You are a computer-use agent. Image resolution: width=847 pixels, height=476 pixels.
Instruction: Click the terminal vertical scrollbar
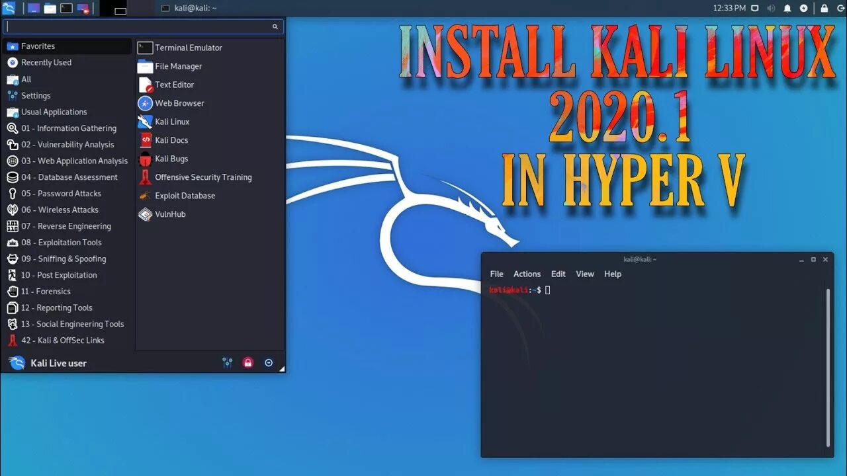pyautogui.click(x=828, y=367)
